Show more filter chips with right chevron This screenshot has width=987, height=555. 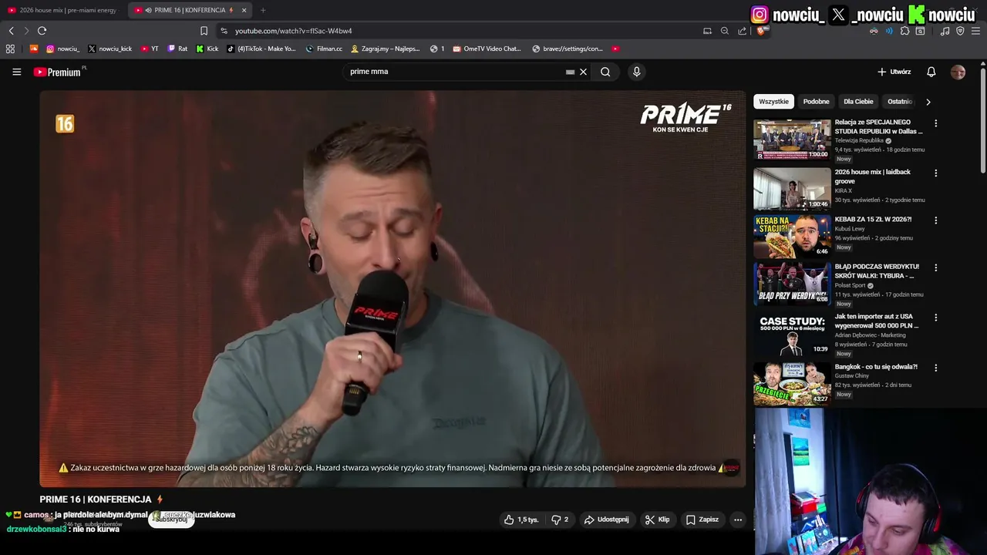point(928,102)
